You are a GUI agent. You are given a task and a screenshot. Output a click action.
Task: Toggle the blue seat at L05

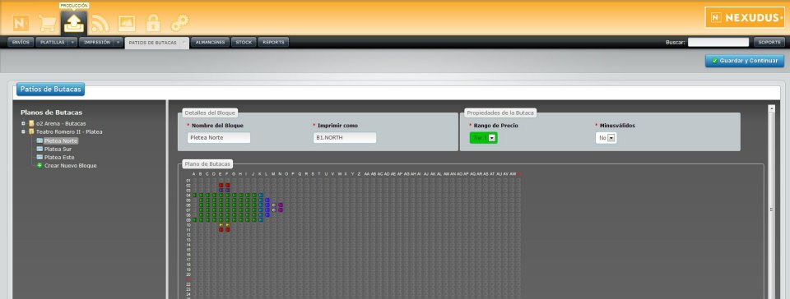coord(267,200)
